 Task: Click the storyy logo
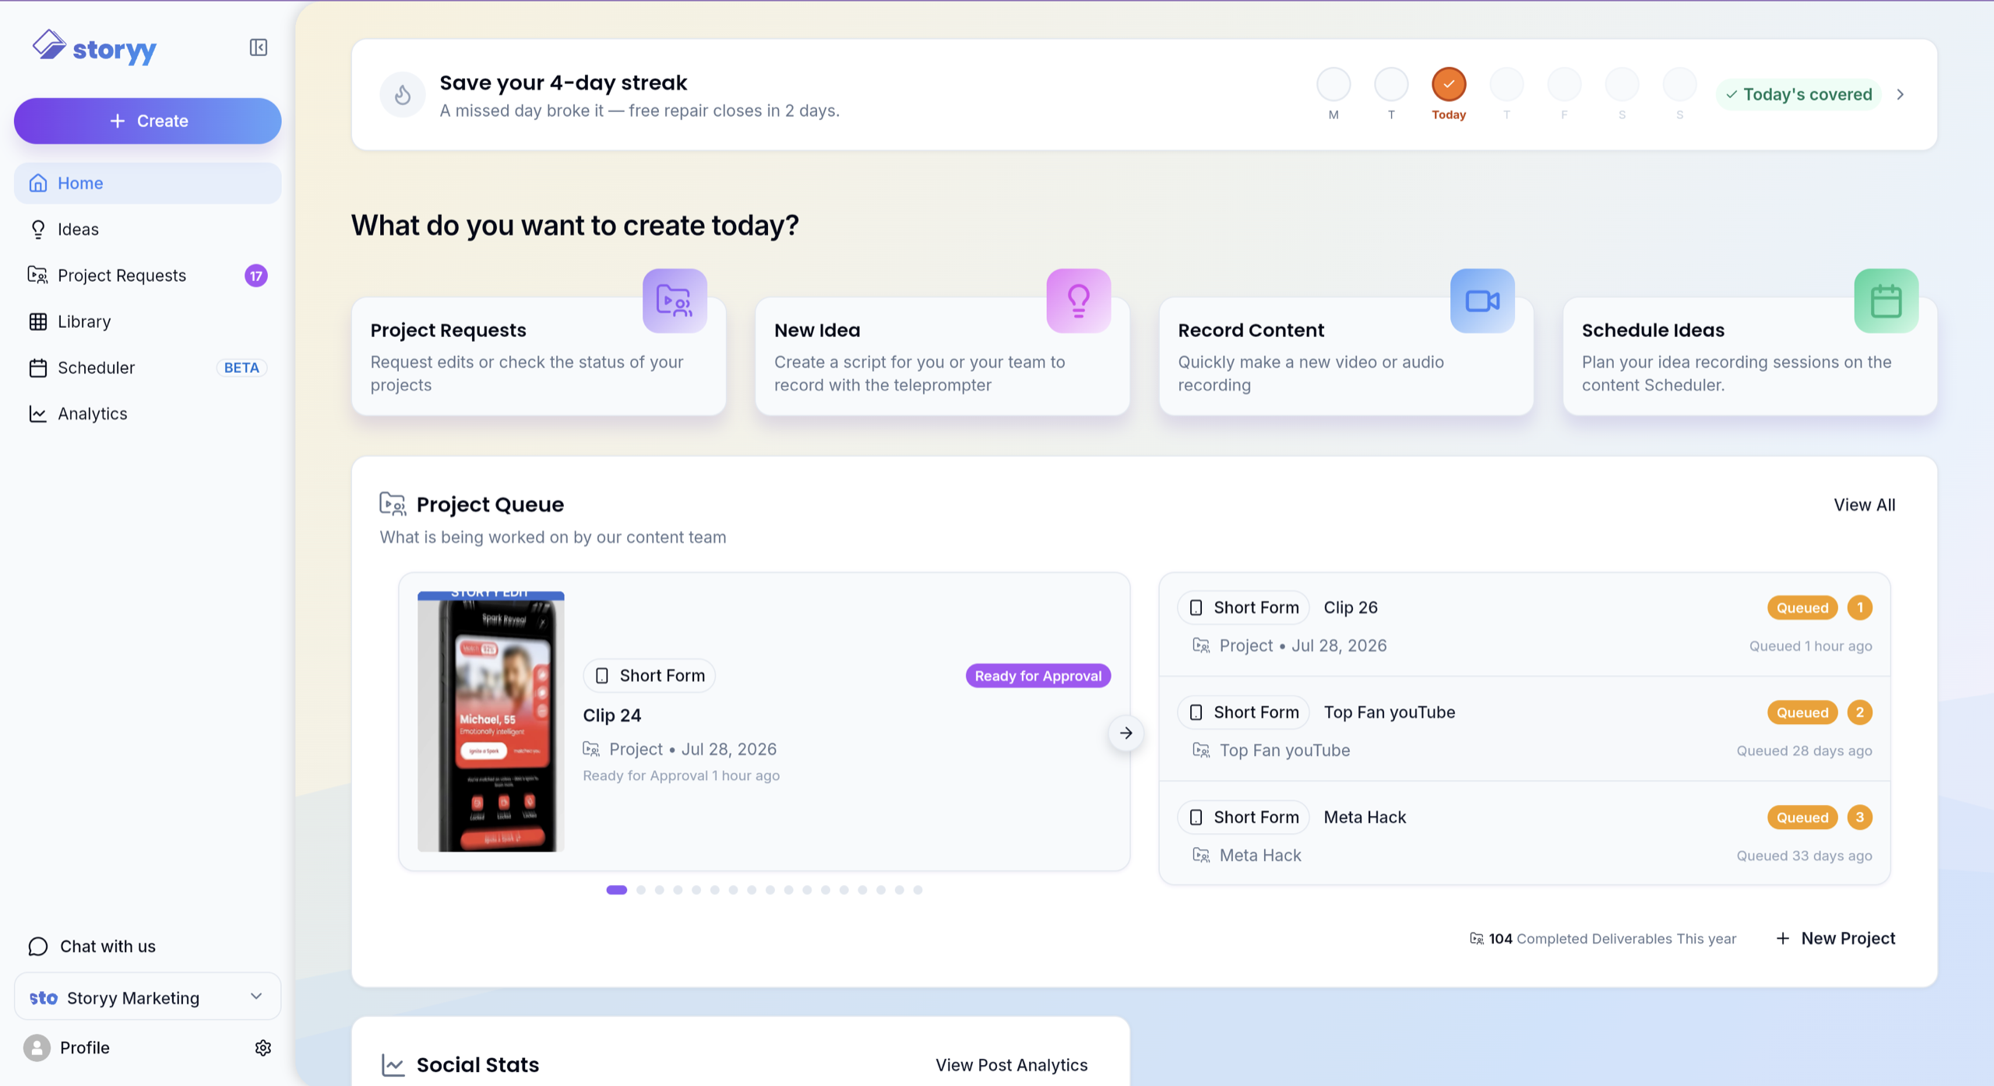pyautogui.click(x=94, y=47)
